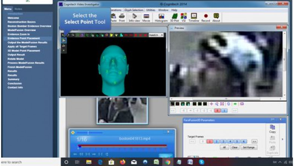Click the red video progress bar
Viewport: 294px width, 166px height.
pos(122,145)
